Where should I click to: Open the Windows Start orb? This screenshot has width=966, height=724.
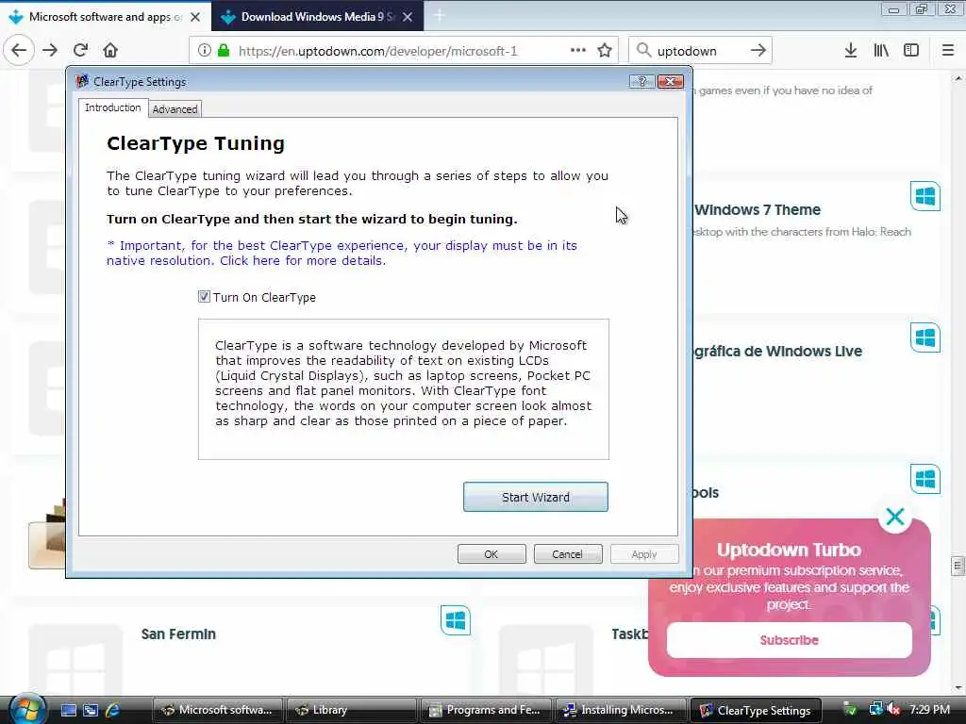tap(25, 710)
